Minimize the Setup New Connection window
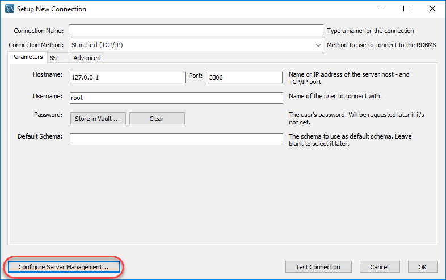 [380, 9]
